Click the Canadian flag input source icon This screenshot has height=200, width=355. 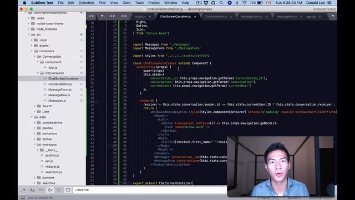tap(268, 3)
